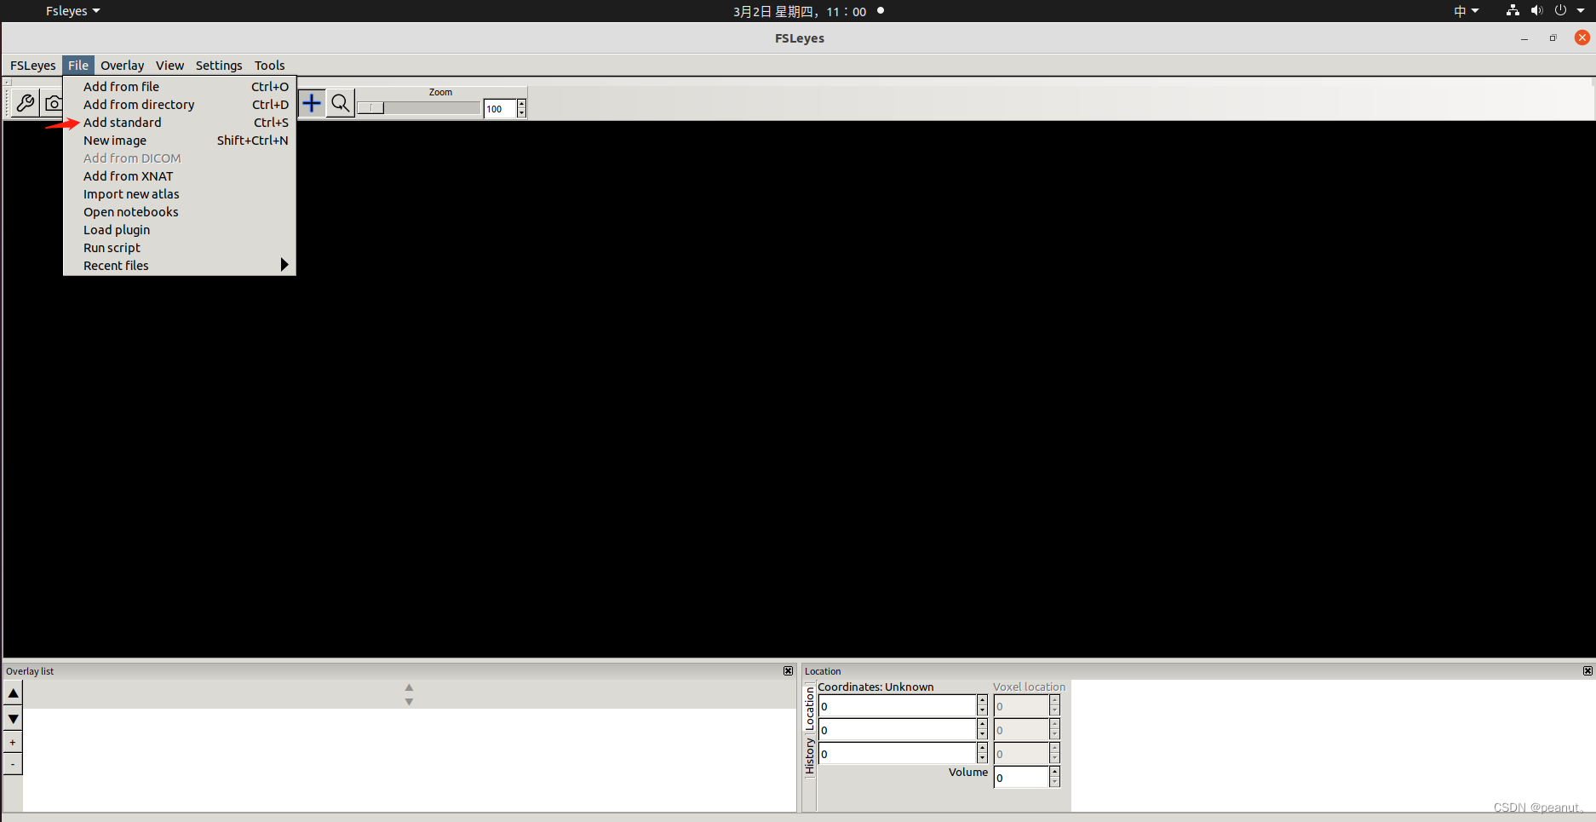The height and width of the screenshot is (822, 1596).
Task: Click the Volume input field
Action: coord(1022,777)
